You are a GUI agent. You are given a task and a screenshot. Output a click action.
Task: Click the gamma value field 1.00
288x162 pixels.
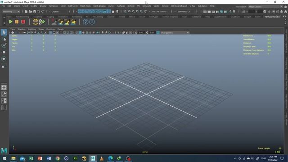point(152,33)
